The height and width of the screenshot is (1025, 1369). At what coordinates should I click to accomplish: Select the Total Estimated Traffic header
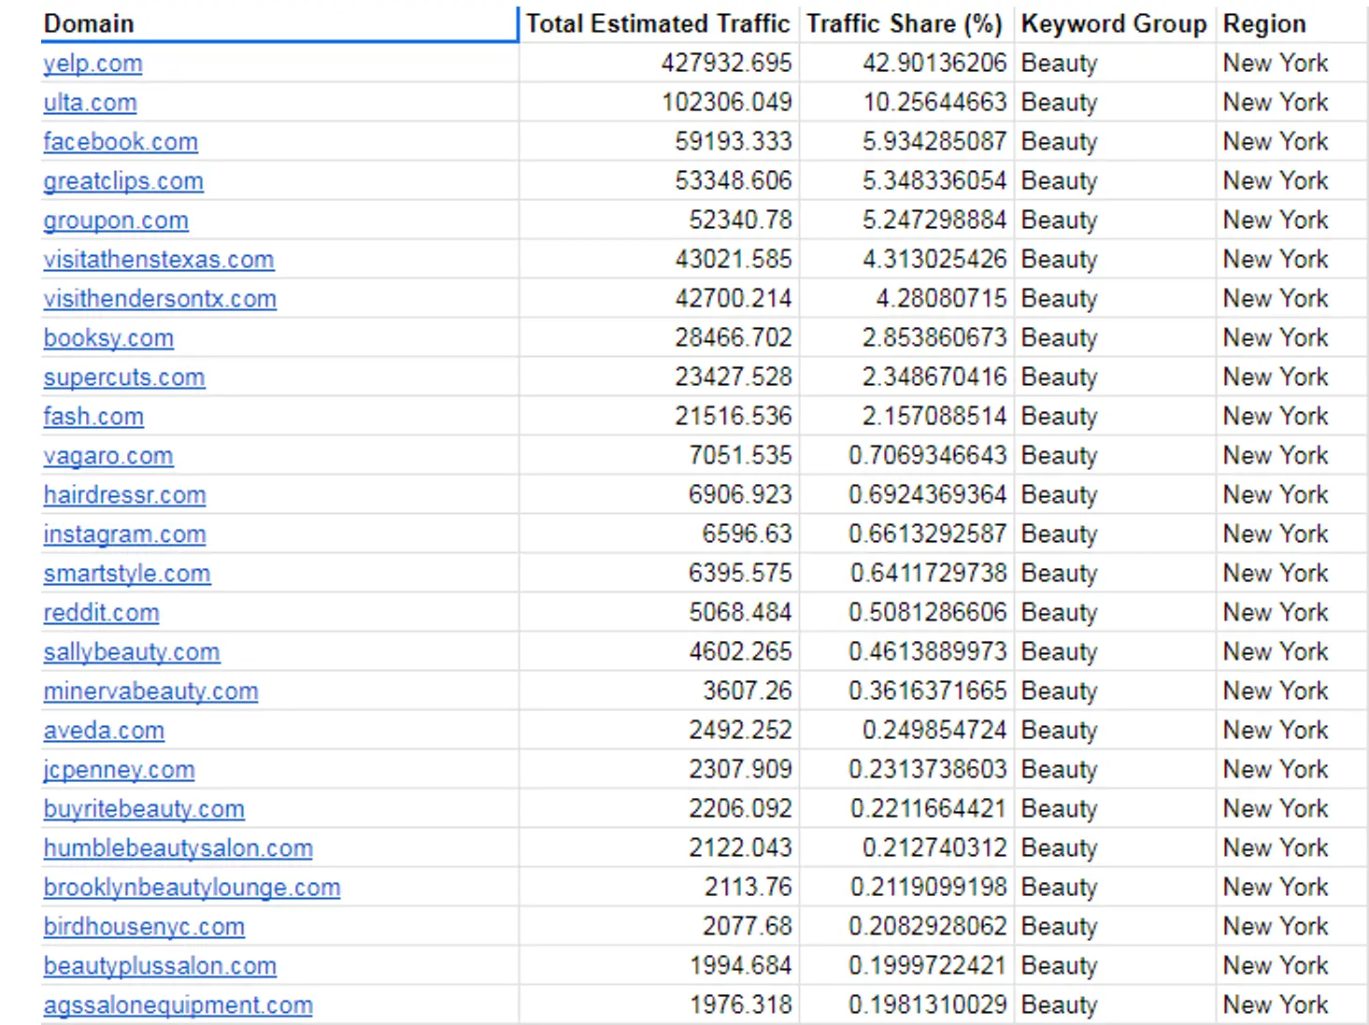658,23
